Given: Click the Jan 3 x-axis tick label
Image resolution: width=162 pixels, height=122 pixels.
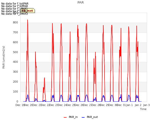Looking at the screenshot, I should pos(146,105).
